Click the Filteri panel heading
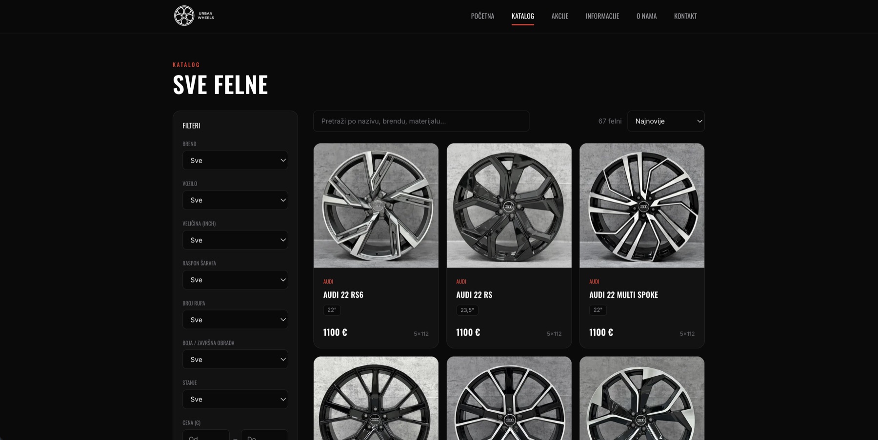Screen dimensions: 878x440 [x=191, y=126]
